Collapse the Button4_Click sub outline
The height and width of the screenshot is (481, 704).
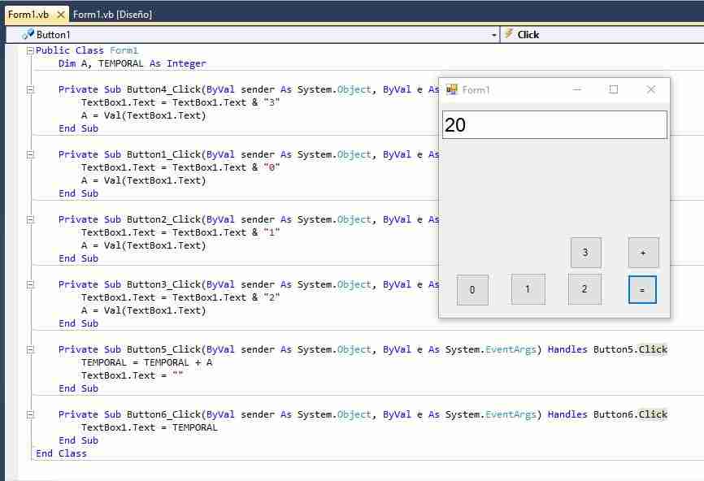tap(30, 89)
